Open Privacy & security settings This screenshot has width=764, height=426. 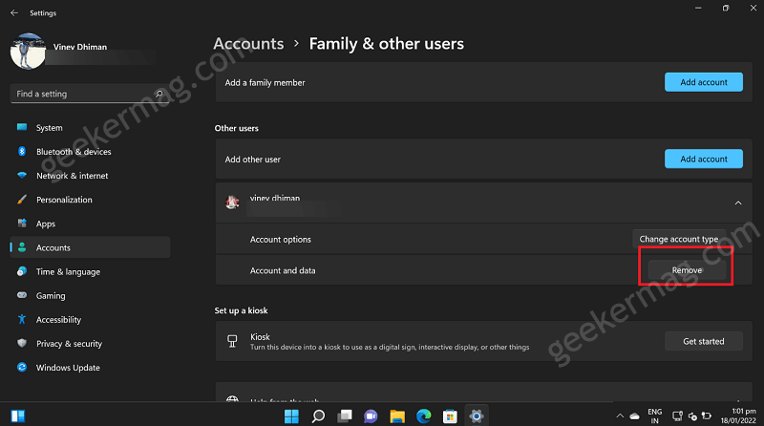[90, 344]
